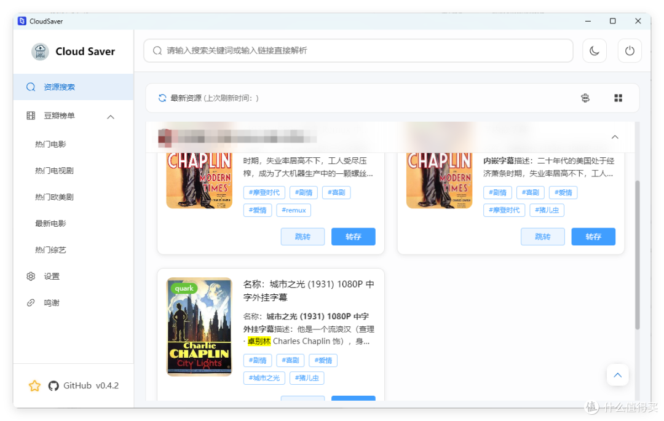This screenshot has height=421, width=664.
Task: Select 热门欧美剧 list
Action: (54, 197)
